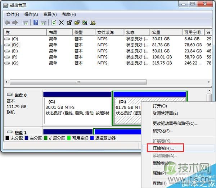This screenshot has width=216, height=188.
Task: Select the (E:) drive icon in volume list
Action: tap(7, 51)
